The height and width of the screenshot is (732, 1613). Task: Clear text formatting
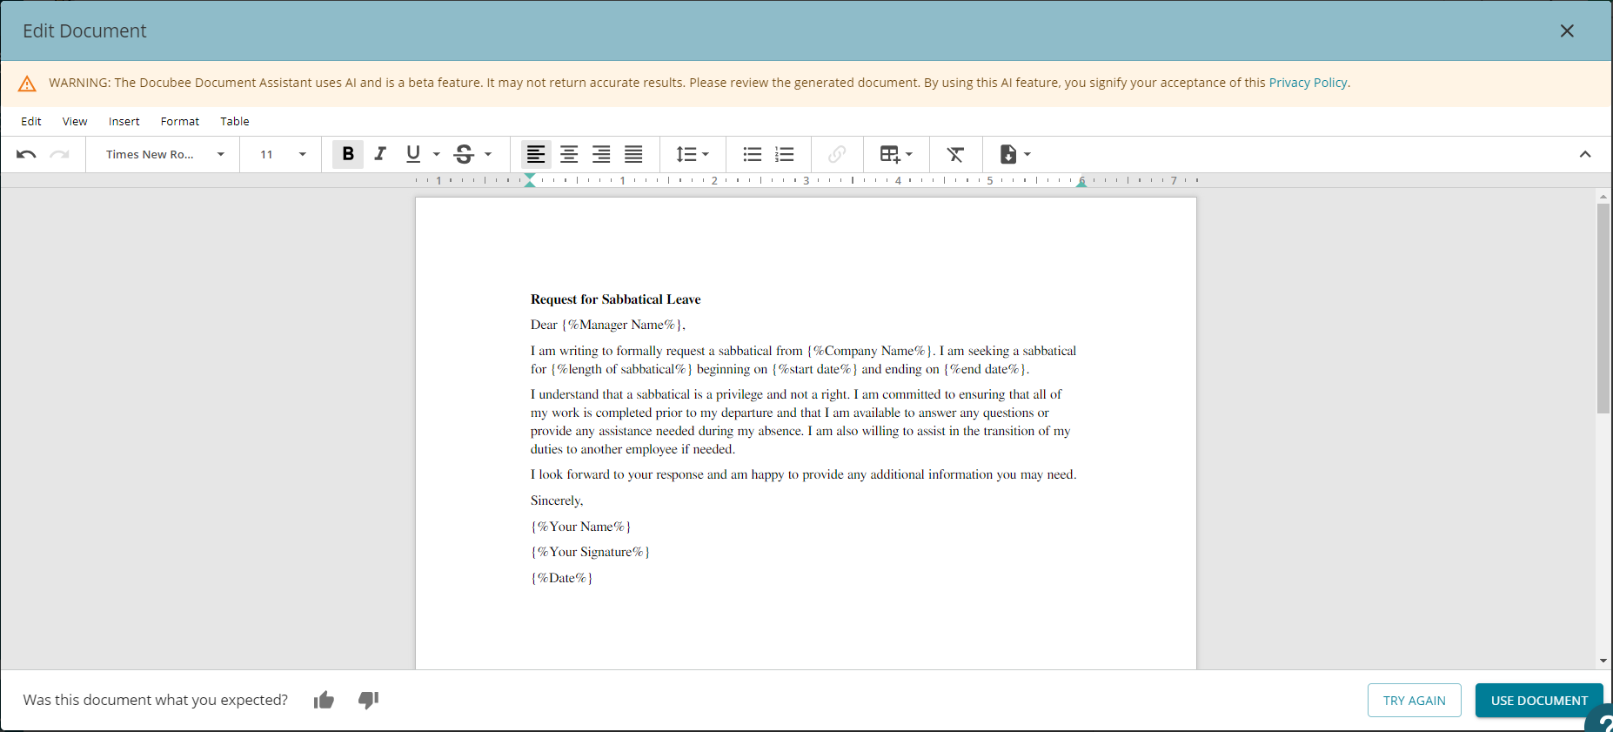[955, 154]
